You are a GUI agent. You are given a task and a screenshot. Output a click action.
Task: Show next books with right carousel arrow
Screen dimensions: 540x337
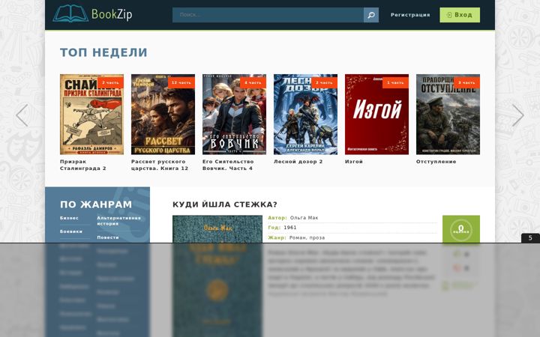tap(517, 115)
